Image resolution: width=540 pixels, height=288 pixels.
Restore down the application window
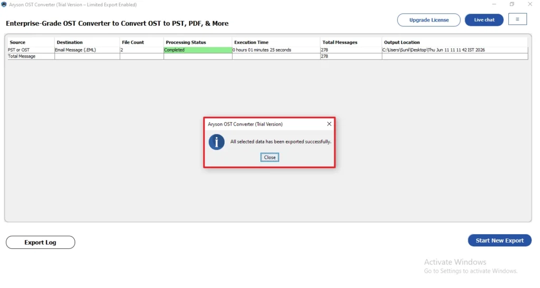pyautogui.click(x=512, y=4)
